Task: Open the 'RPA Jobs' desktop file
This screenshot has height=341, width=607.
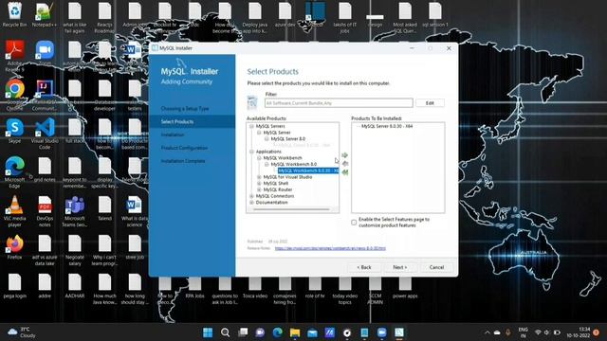Action: click(194, 288)
